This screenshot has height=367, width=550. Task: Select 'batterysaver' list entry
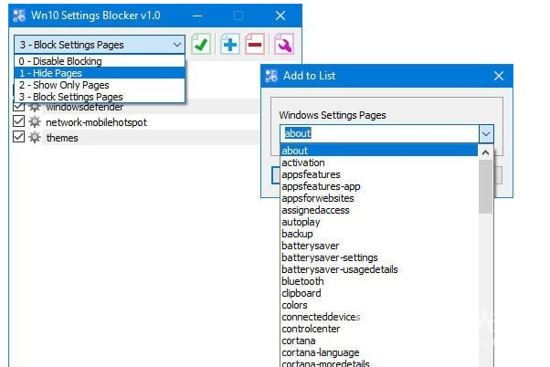(379, 246)
